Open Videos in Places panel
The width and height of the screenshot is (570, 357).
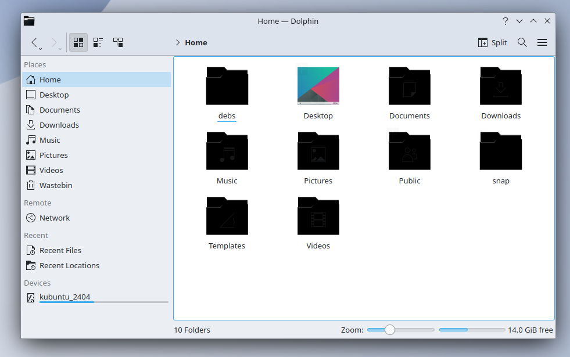coord(96,170)
